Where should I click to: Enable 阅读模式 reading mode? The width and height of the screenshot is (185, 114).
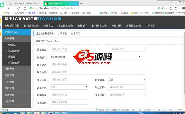click(168, 13)
